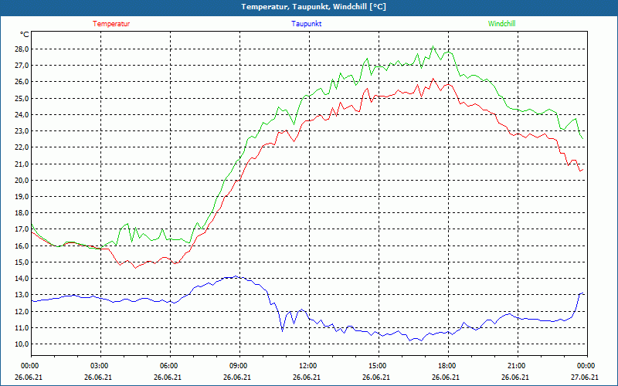Viewport: 618px width, 386px height.
Task: Click the 25,0 y-axis value
Action: tap(22, 98)
